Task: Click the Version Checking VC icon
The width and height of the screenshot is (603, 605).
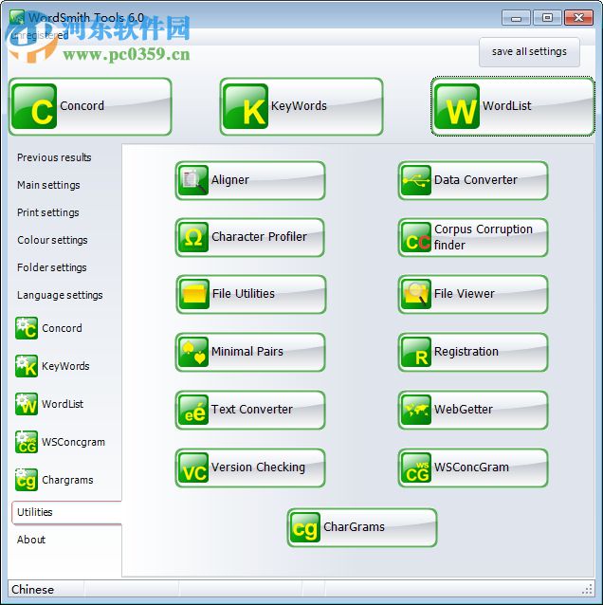Action: click(193, 467)
